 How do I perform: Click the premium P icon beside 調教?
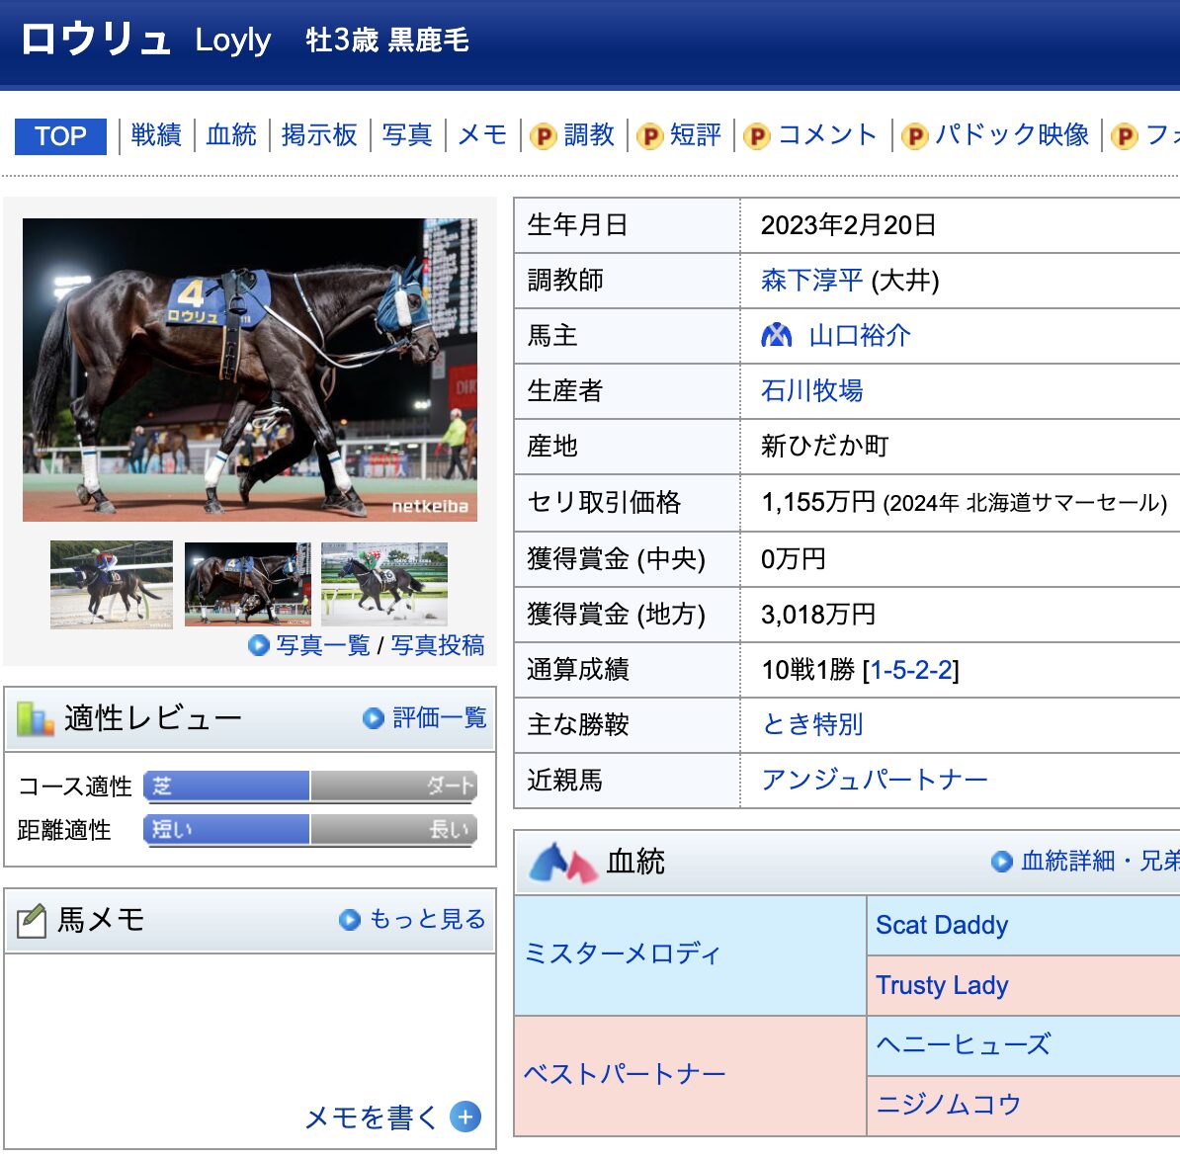pyautogui.click(x=543, y=136)
